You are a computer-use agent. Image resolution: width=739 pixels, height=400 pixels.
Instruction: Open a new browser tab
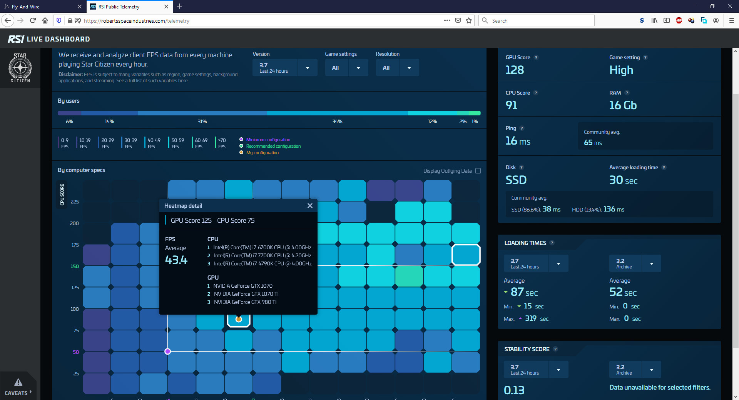point(179,7)
